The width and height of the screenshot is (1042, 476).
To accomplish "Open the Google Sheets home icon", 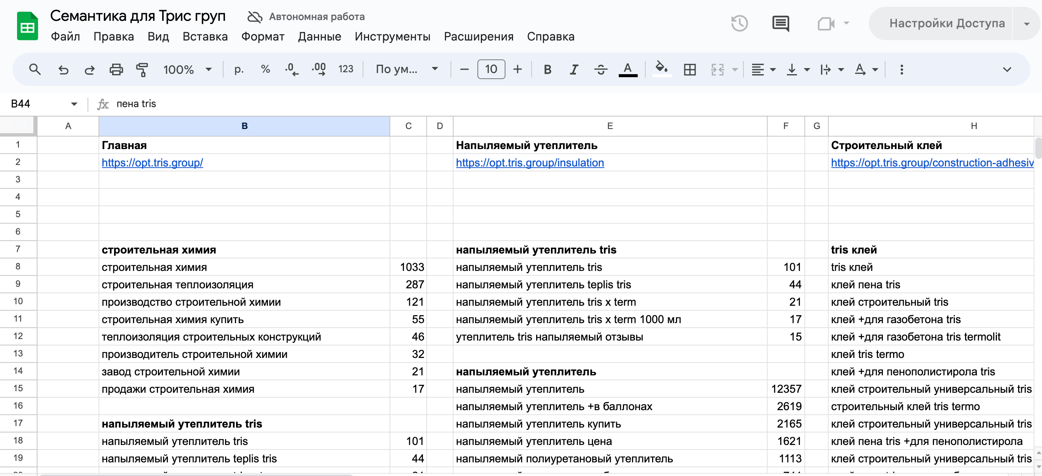I will pyautogui.click(x=27, y=26).
